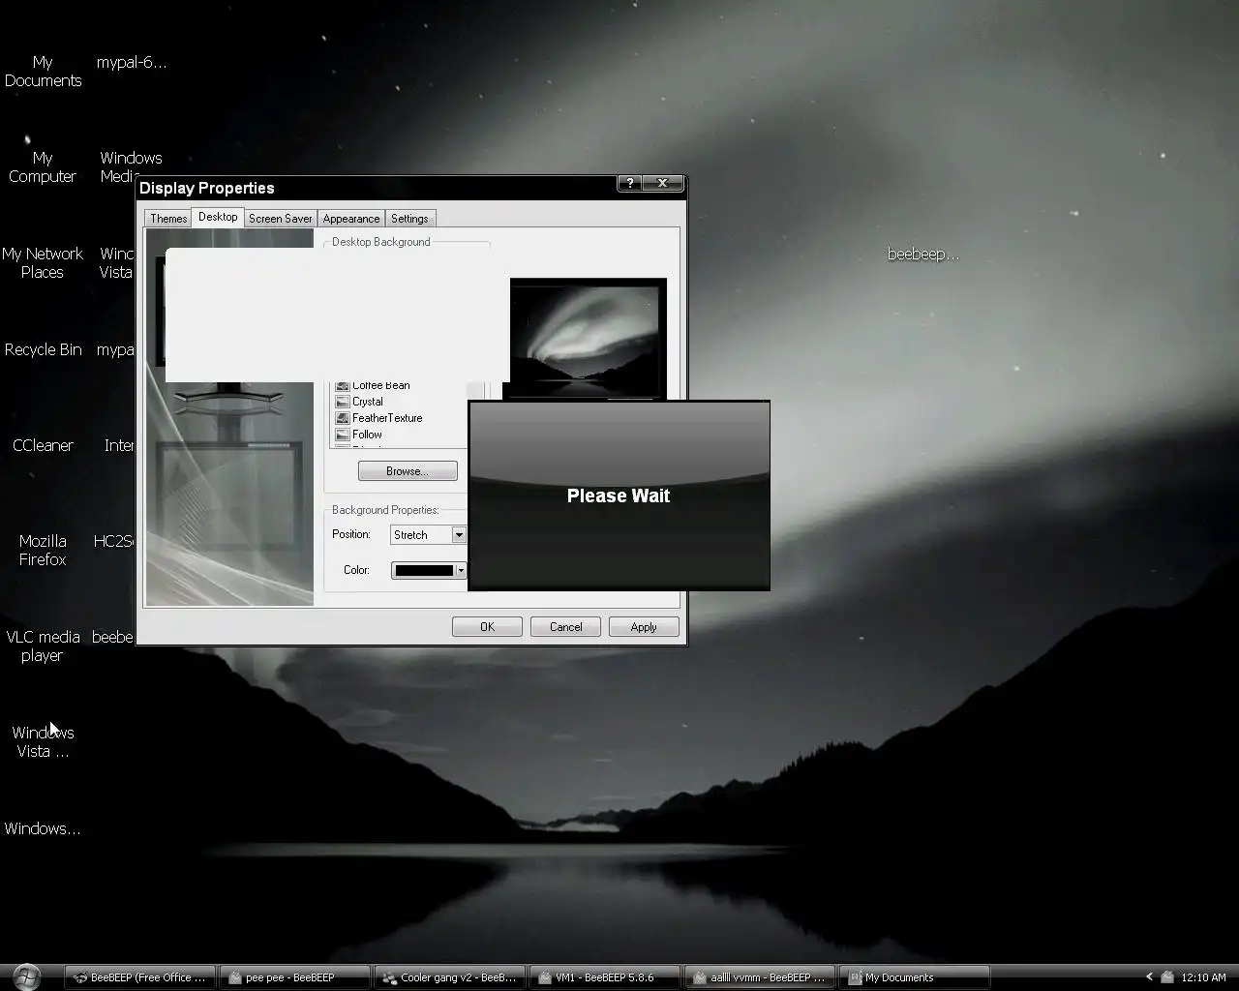Click the system tray icon beside the clock
Viewport: 1239px width, 991px height.
tap(1167, 977)
